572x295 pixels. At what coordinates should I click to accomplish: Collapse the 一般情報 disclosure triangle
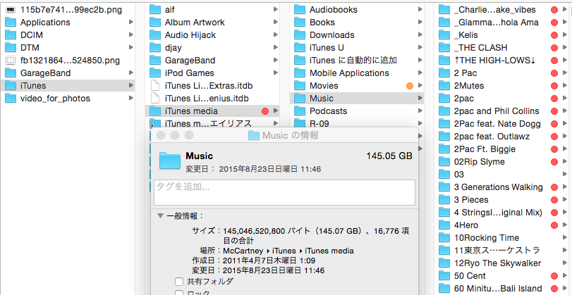tap(160, 216)
